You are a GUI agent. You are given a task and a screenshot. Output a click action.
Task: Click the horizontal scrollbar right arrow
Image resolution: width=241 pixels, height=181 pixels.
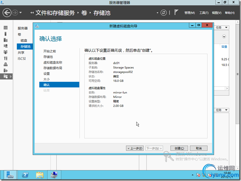[227, 88]
